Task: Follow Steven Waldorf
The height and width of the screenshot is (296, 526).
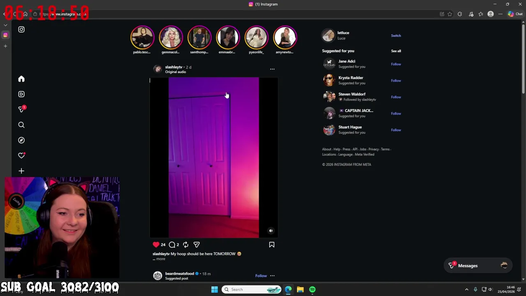Action: pos(396,97)
